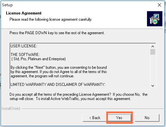Click the Please read the following agreement text
Viewport: 166px width, 127px height.
51,19
